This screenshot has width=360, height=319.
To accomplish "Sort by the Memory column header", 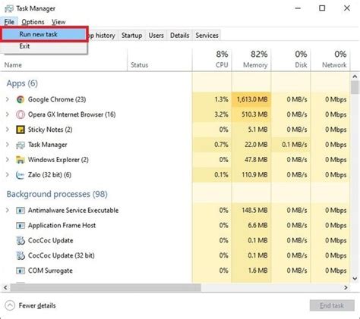I will (x=251, y=60).
